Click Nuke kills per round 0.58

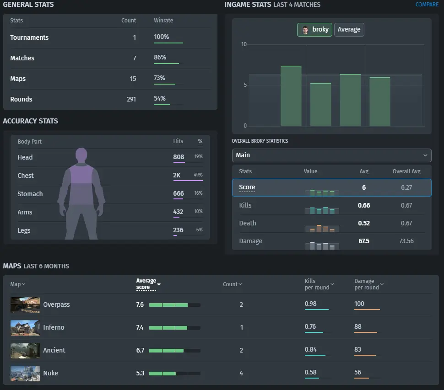pyautogui.click(x=311, y=373)
